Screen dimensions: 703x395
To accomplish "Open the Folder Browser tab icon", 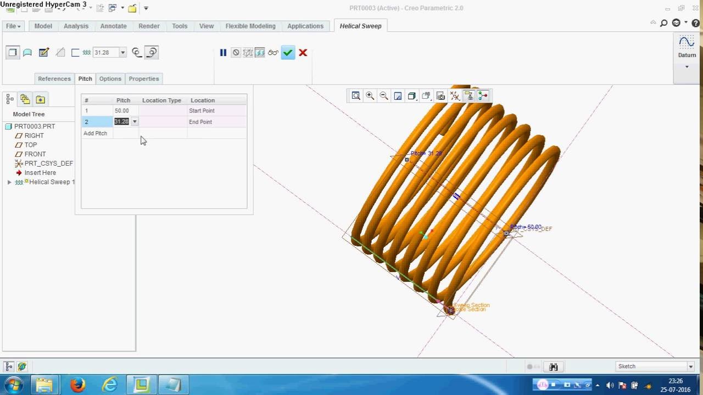I will [x=25, y=99].
